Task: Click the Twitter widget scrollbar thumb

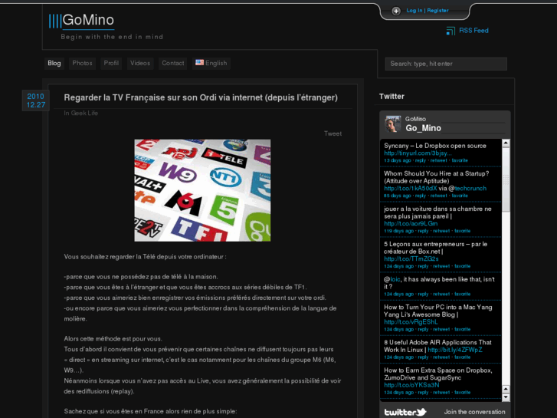Action: pos(506,179)
